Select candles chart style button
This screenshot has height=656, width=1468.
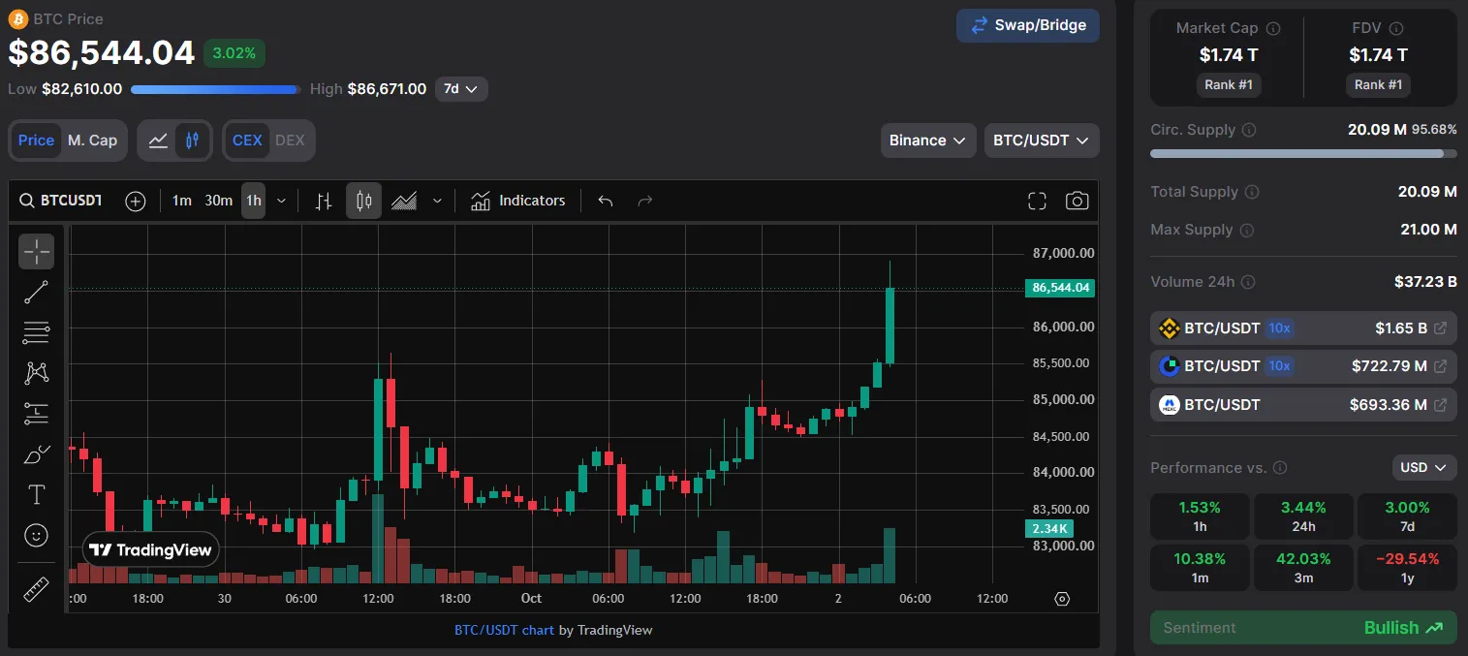pyautogui.click(x=364, y=201)
